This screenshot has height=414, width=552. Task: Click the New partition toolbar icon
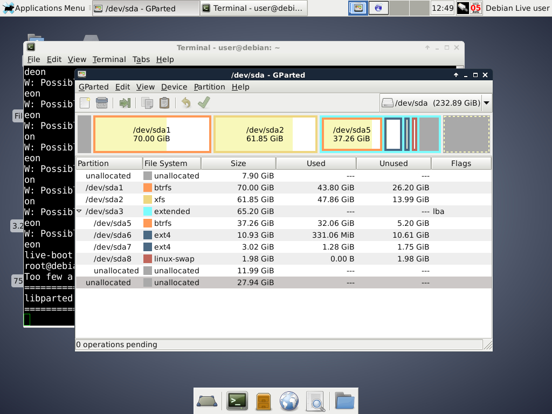(x=85, y=103)
